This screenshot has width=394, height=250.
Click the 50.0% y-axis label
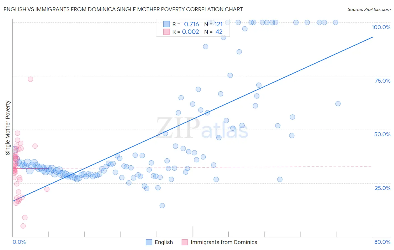click(x=382, y=134)
